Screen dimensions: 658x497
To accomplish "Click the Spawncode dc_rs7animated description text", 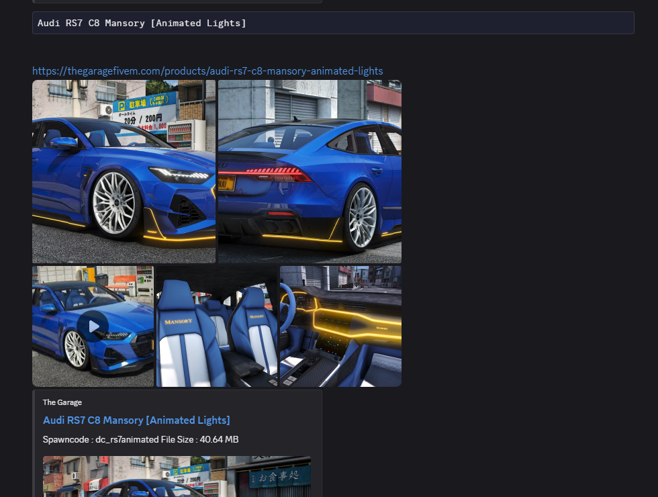I will pyautogui.click(x=140, y=439).
